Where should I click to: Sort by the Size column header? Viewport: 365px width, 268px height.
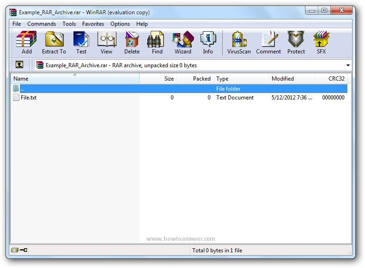pos(158,79)
